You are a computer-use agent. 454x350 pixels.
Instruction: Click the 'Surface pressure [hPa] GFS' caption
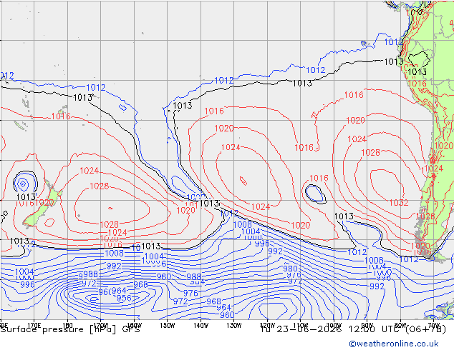[70, 329]
